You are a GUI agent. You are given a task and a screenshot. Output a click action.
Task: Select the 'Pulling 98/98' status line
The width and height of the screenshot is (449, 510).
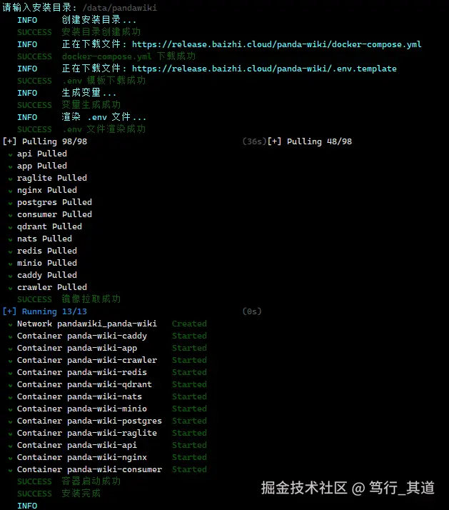45,141
